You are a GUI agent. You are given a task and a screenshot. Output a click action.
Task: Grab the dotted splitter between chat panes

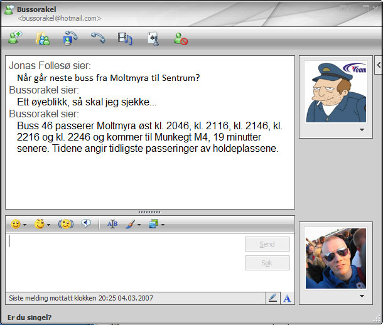tap(149, 212)
